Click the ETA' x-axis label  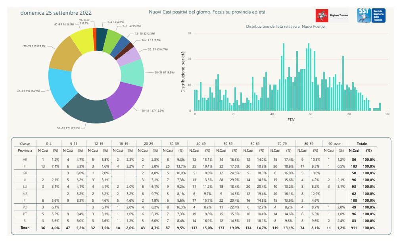(291, 119)
